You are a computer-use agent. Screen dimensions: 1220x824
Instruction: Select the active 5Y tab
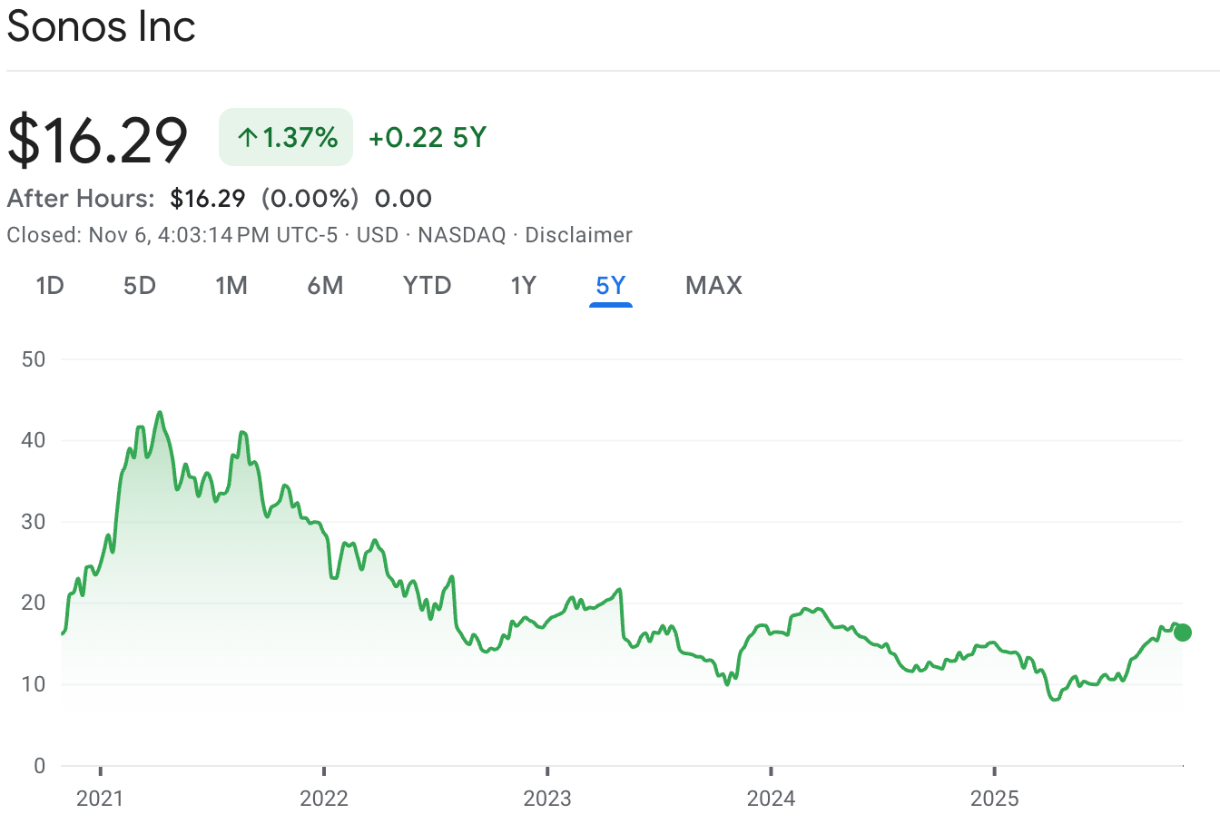(x=611, y=286)
